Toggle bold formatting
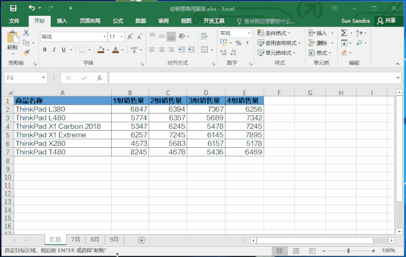The height and width of the screenshot is (257, 406). 45,49
